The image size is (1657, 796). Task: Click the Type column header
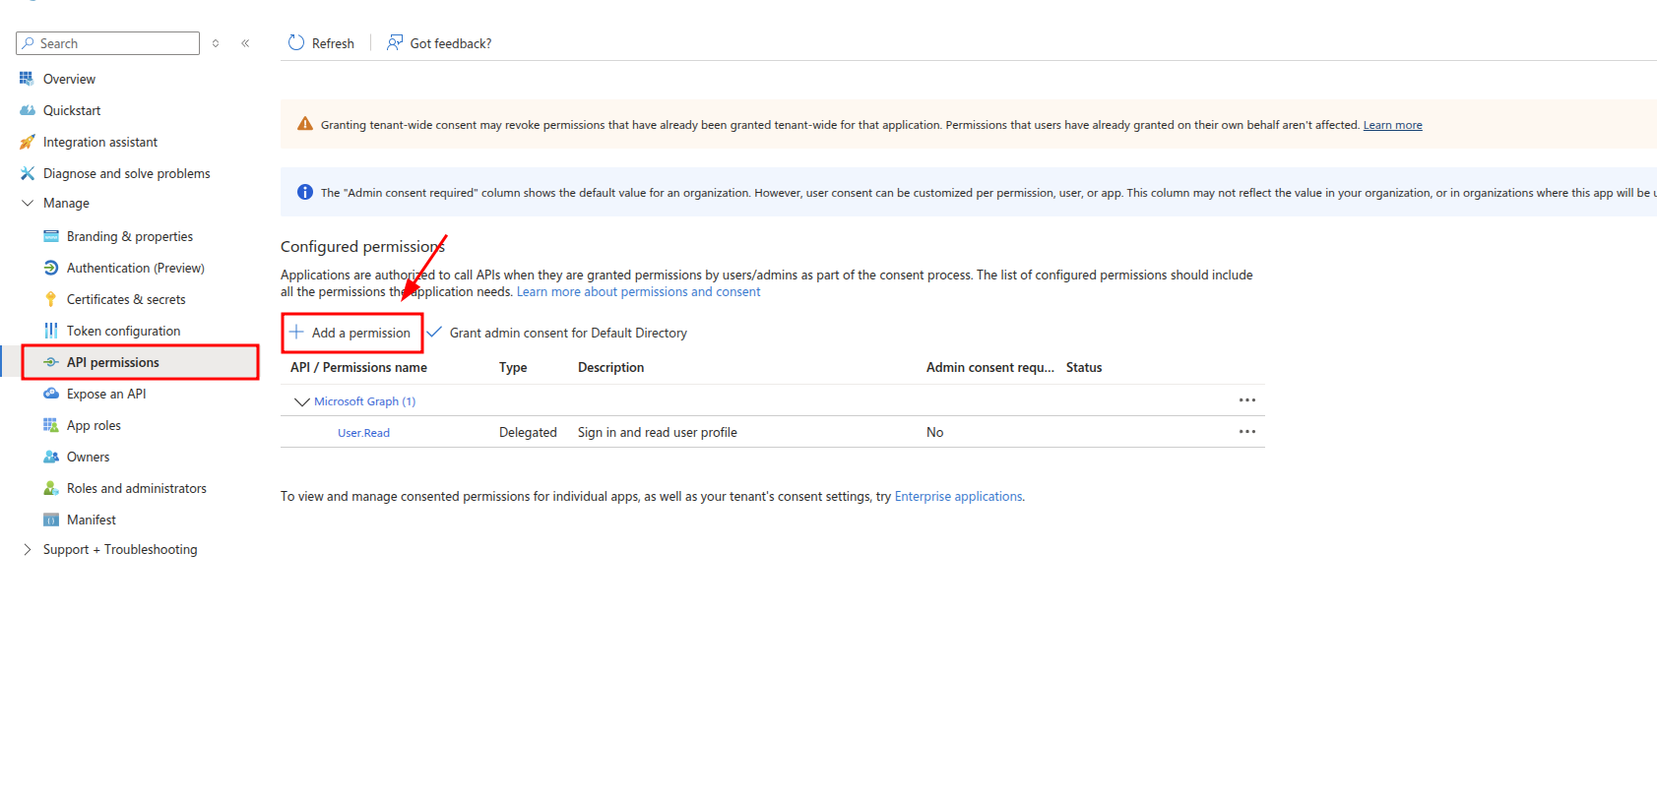pos(513,367)
